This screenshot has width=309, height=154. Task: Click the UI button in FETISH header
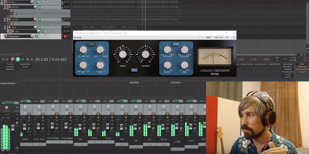point(227,37)
